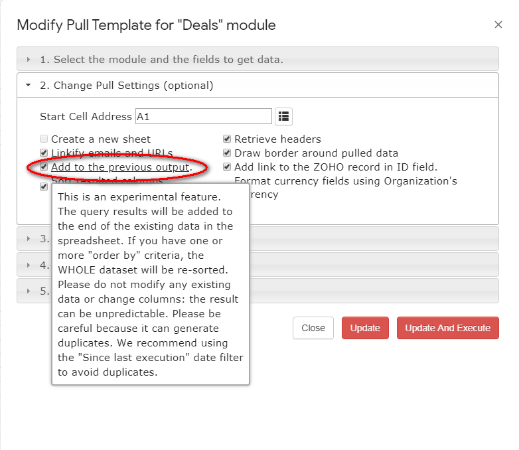Screen dimensions: 519x450
Task: Uncheck 'Linkify emails and URLs' checkbox
Action: (44, 153)
